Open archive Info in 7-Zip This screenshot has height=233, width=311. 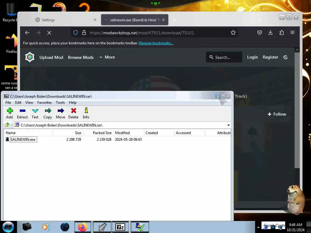86,113
